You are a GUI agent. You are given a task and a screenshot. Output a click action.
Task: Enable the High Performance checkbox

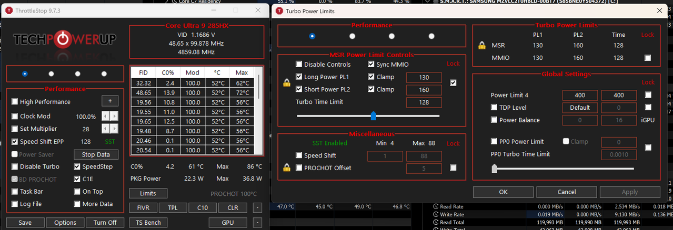tap(15, 102)
